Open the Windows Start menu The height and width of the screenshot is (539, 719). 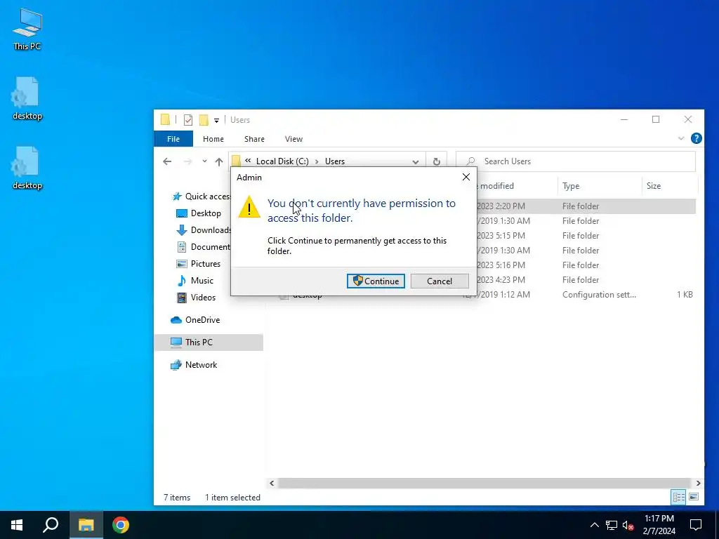tap(17, 525)
